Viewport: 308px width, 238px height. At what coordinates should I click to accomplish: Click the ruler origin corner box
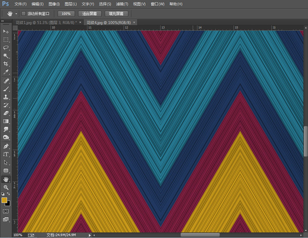click(x=15, y=28)
